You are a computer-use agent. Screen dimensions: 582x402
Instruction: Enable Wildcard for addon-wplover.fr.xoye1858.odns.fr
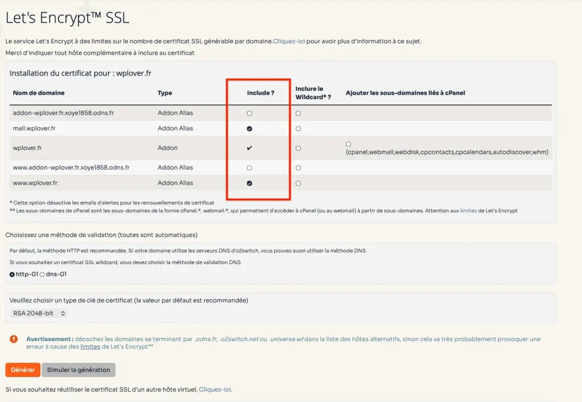click(298, 113)
